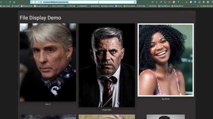Click the browser forward arrow
The image size is (213, 119).
6,2
